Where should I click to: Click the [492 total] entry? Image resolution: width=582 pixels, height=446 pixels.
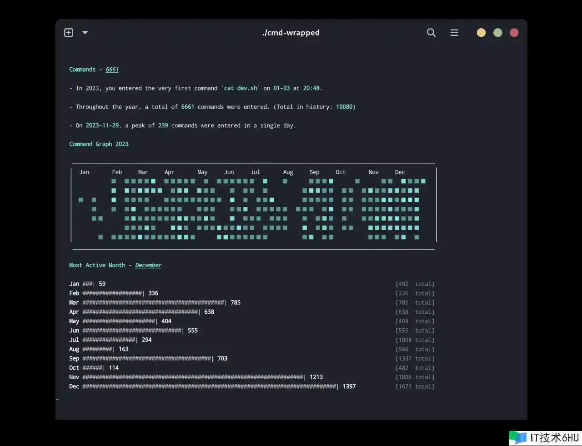pyautogui.click(x=415, y=284)
